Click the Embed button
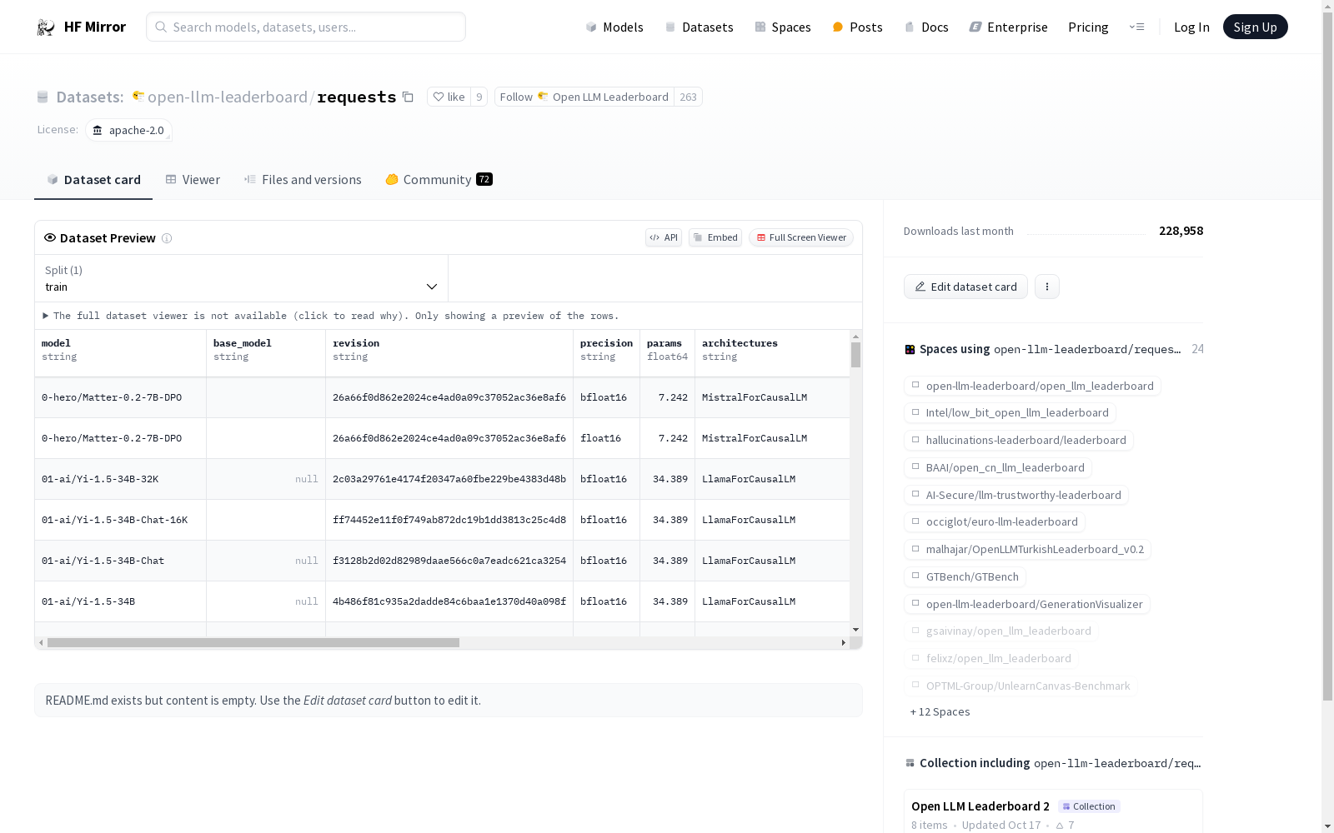Screen dimensions: 1334x833 tap(715, 237)
